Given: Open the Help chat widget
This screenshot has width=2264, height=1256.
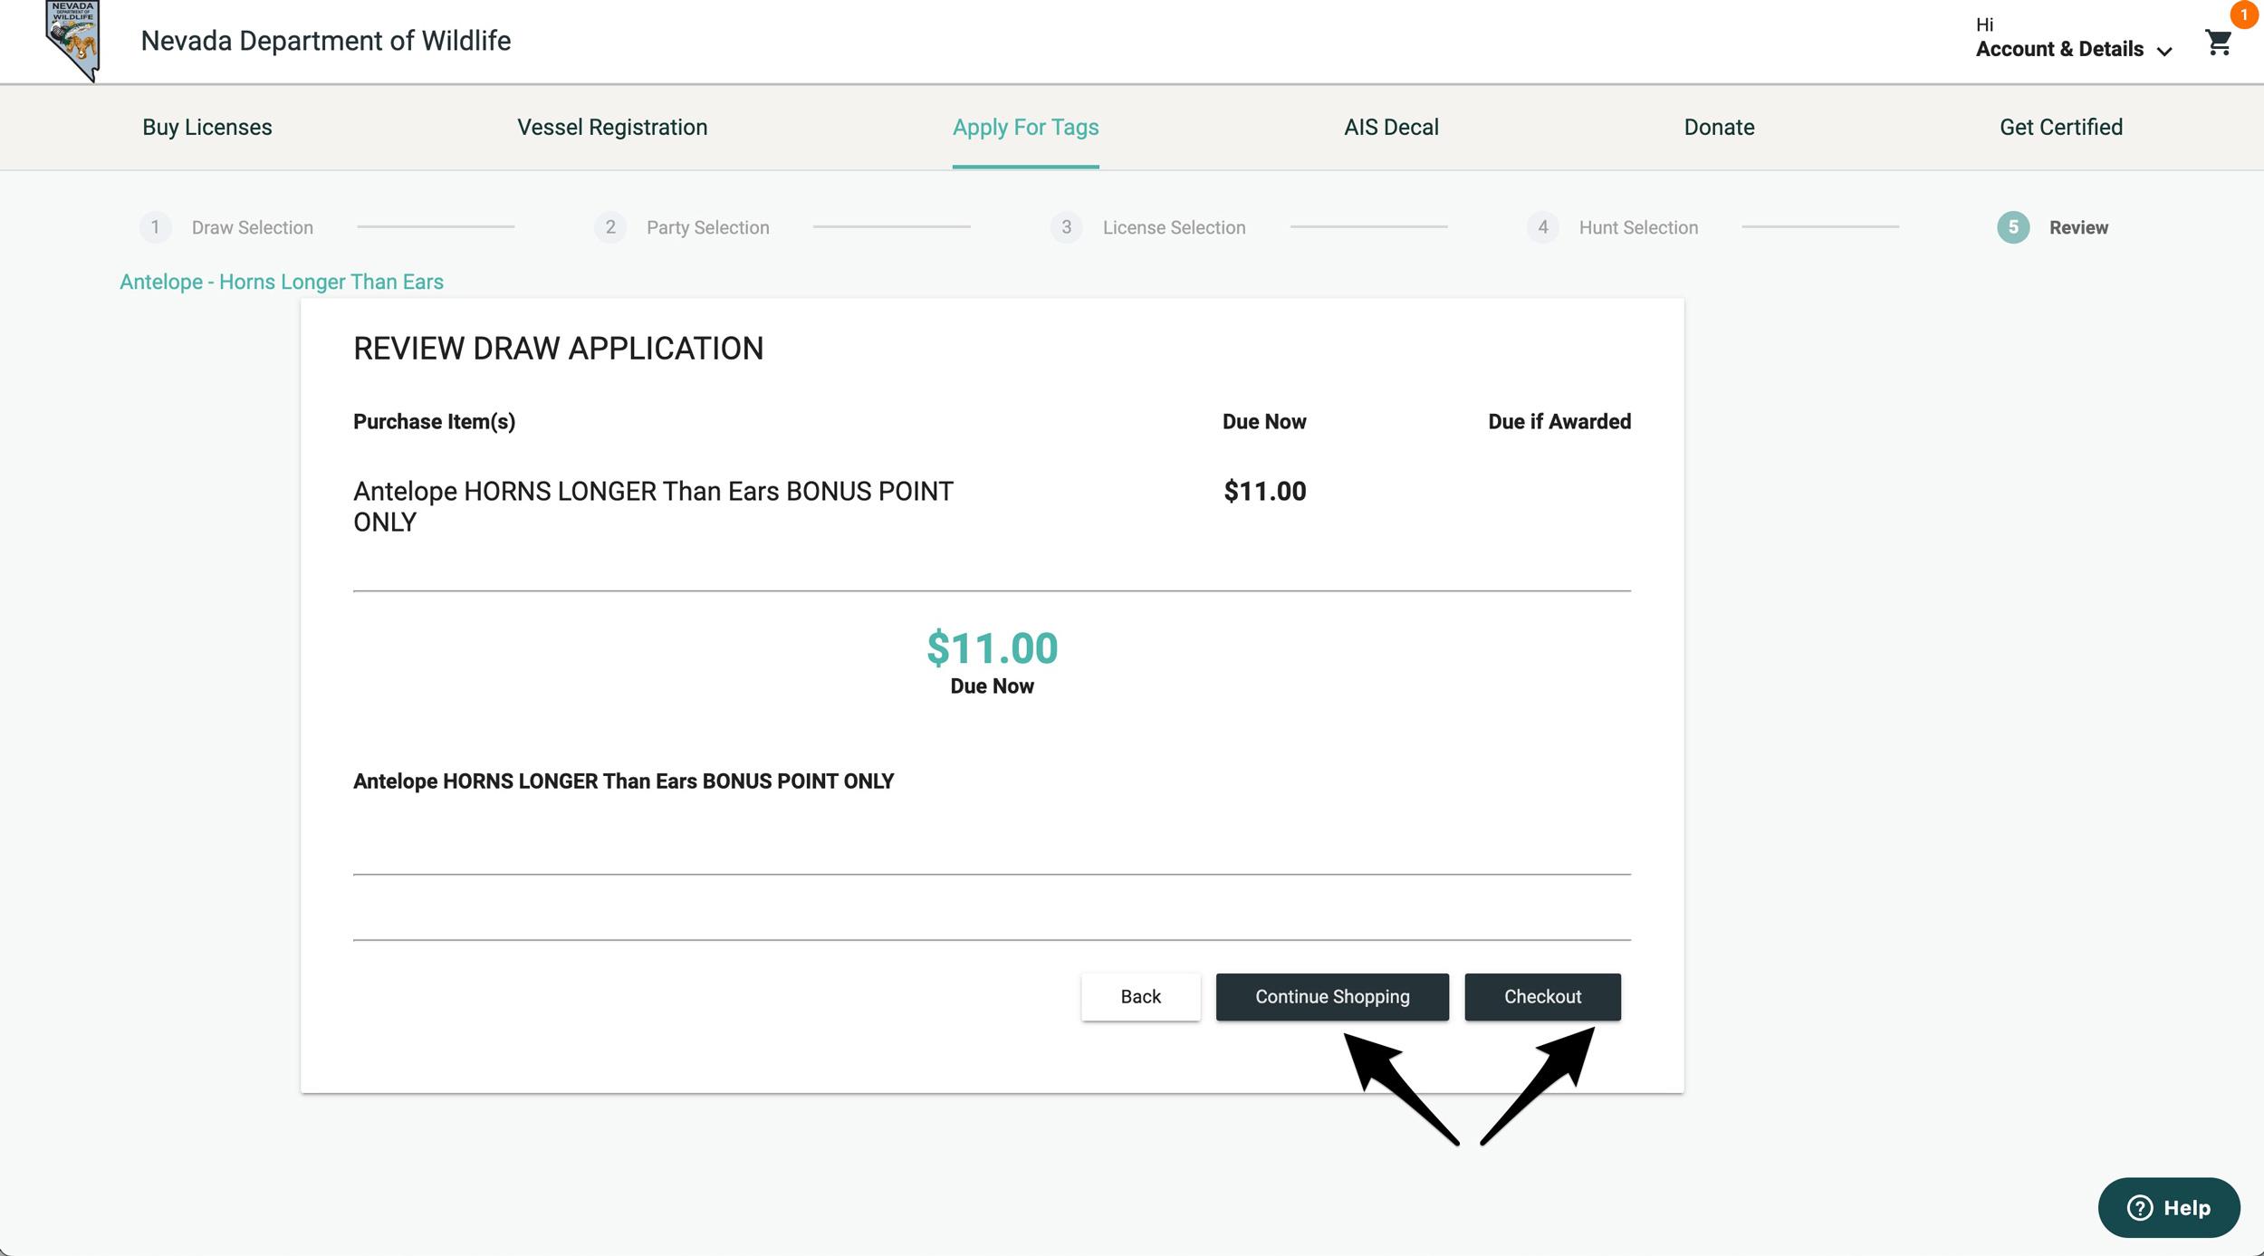Looking at the screenshot, I should click(x=2169, y=1207).
